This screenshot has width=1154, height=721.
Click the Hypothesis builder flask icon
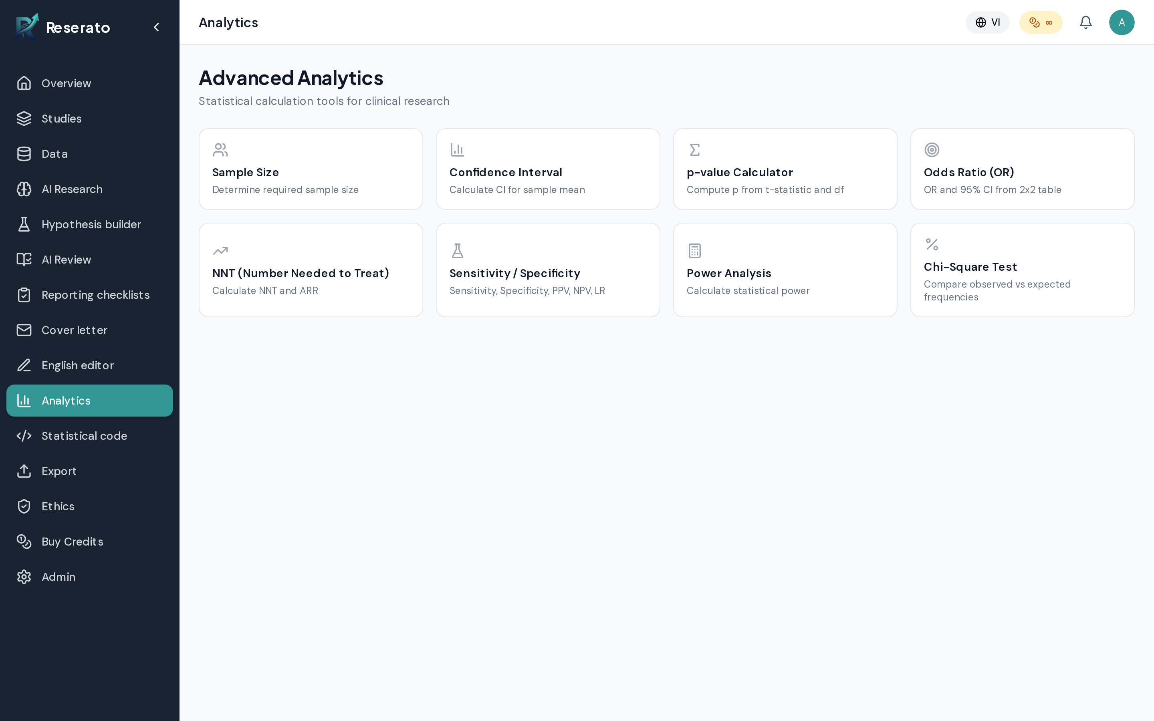(x=24, y=225)
